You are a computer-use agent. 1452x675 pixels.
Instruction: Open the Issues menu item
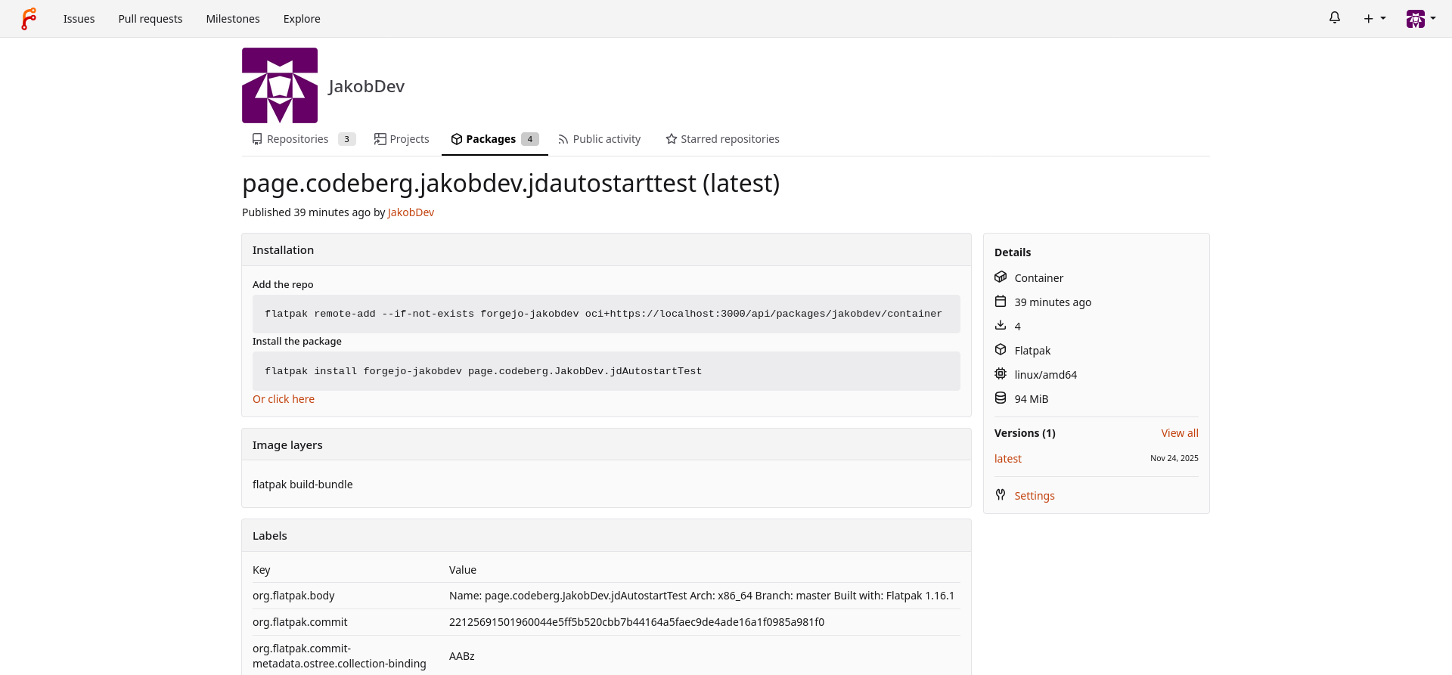tap(79, 19)
